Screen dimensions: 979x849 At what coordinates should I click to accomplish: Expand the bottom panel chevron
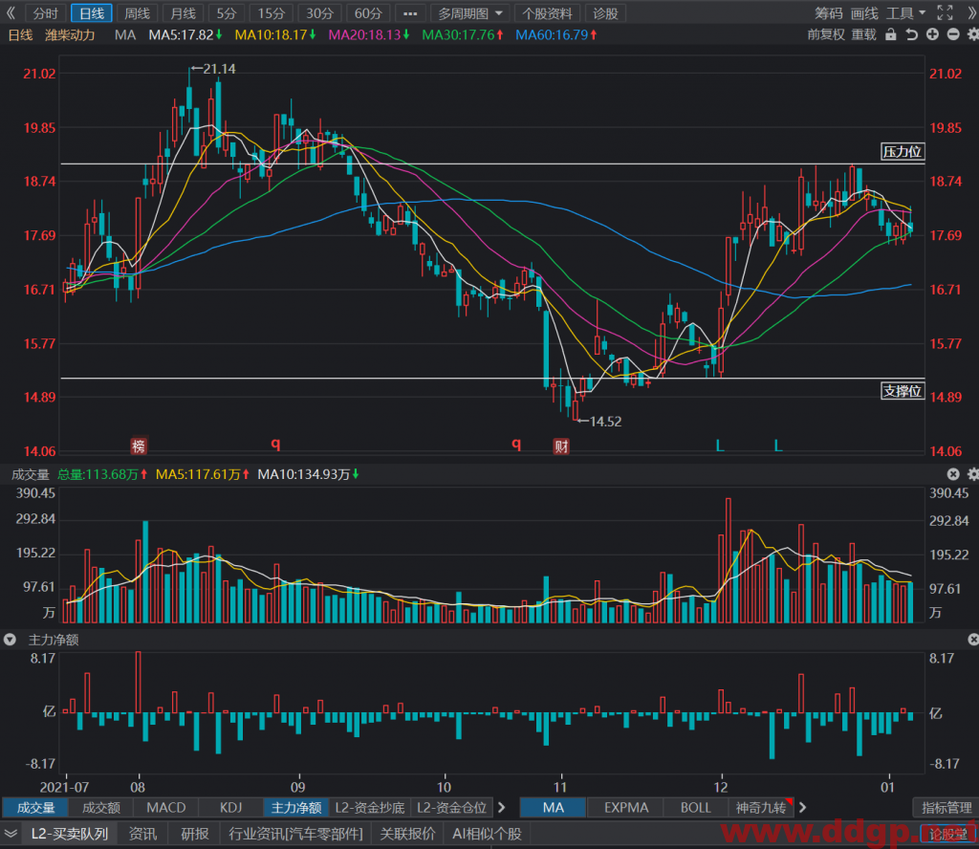tap(11, 834)
